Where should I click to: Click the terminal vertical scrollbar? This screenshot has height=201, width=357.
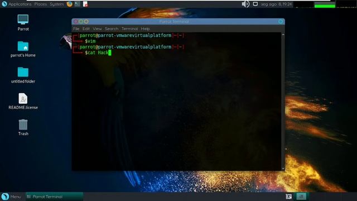[x=283, y=102]
